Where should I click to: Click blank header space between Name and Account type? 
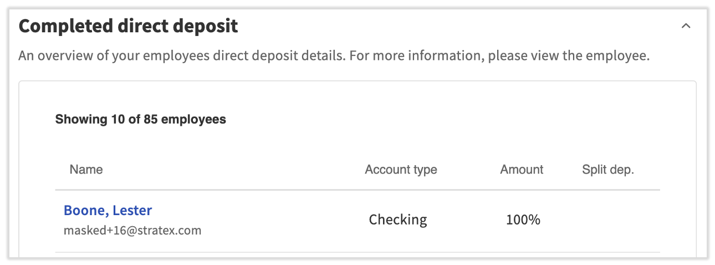(233, 170)
